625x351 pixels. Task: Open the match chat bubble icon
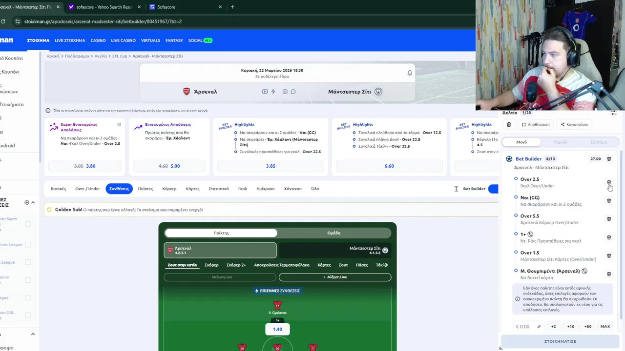(293, 92)
